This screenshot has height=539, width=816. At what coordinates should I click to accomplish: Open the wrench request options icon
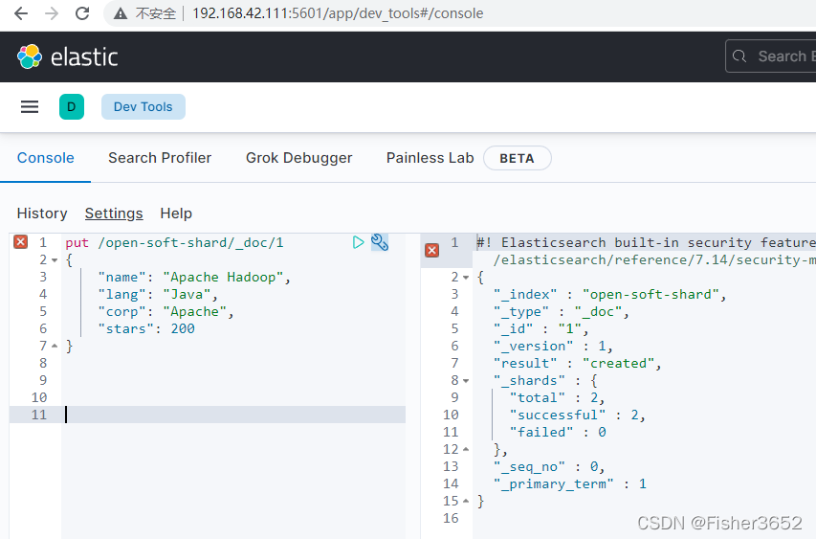click(x=380, y=242)
